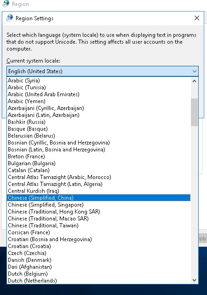Click the Region Settings globe icon
Viewport: 207px width, 295px height.
(x=10, y=18)
